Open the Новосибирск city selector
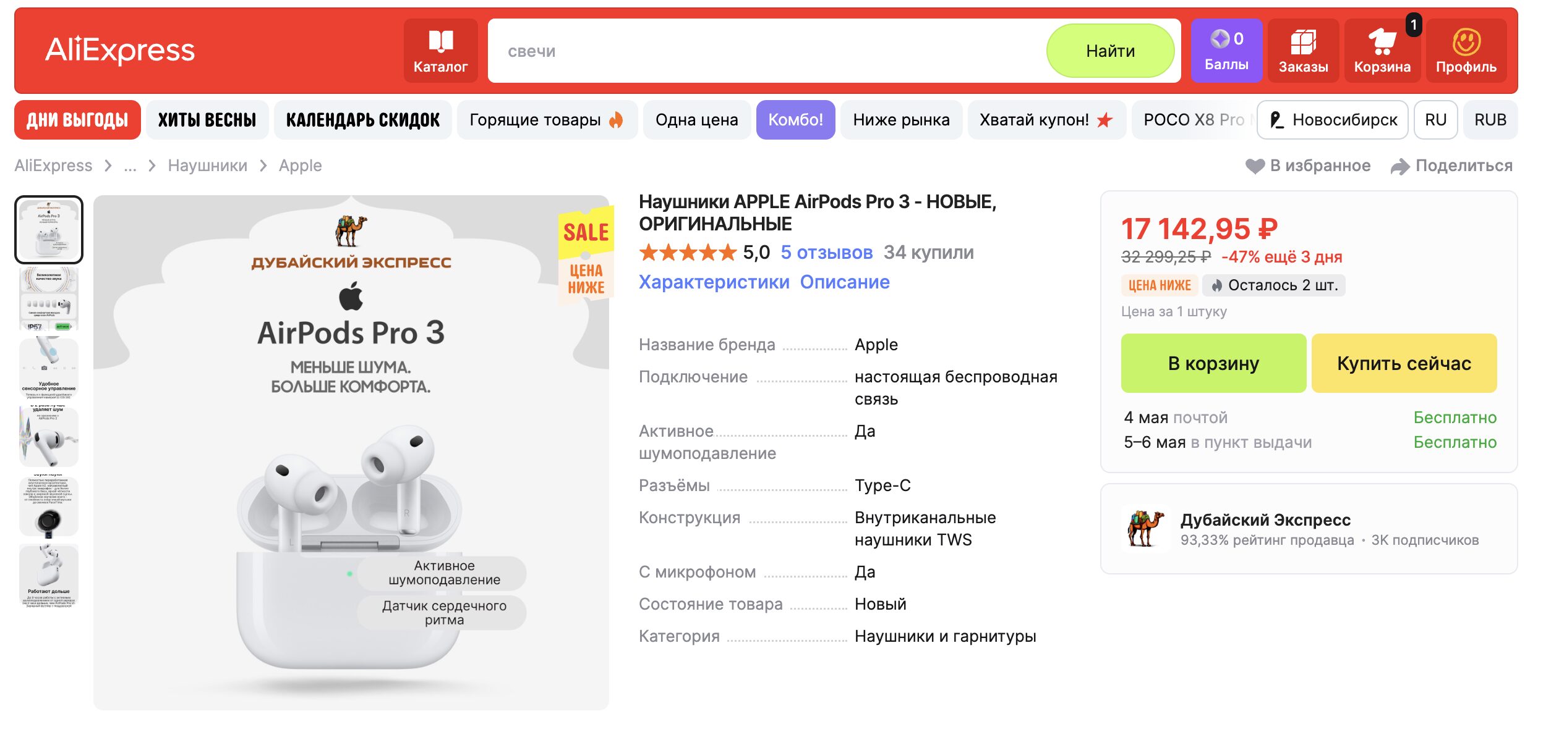Image resolution: width=1551 pixels, height=740 pixels. [1343, 120]
